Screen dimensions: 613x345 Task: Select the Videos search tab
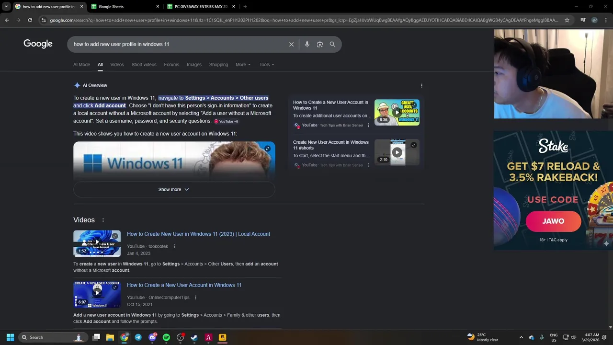click(x=117, y=65)
